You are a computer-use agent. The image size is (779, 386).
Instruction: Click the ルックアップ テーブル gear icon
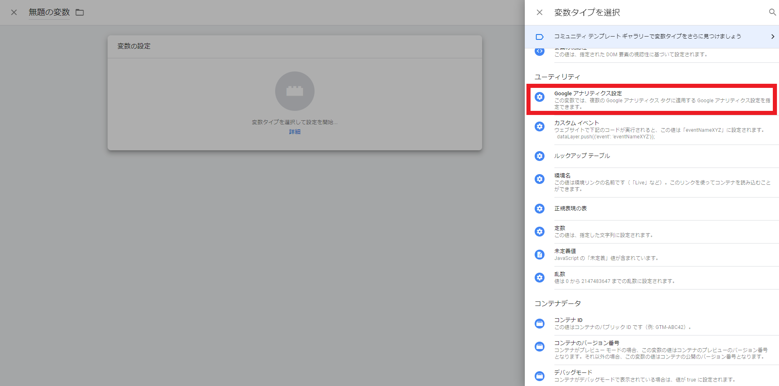tap(540, 156)
